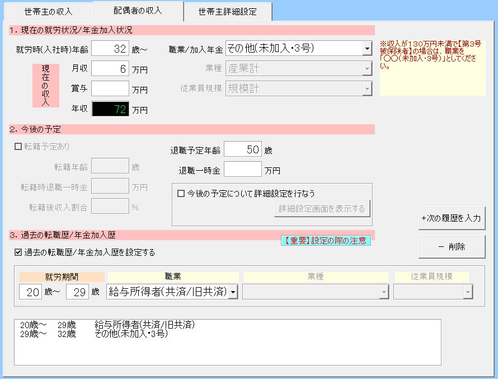The width and height of the screenshot is (498, 379).
Task: Click the 退職一時金 input field
Action: (x=242, y=169)
